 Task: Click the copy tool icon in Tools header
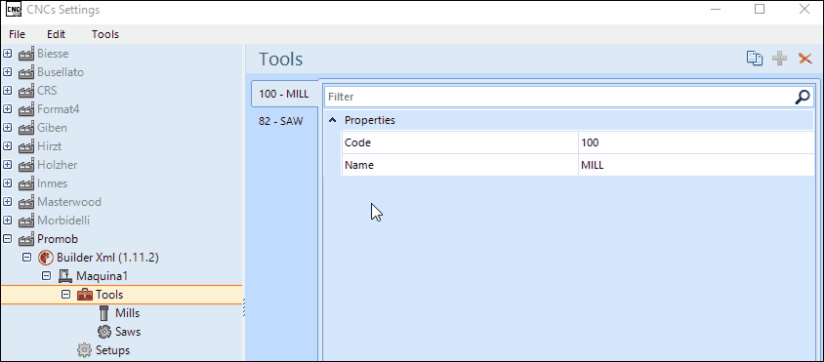755,59
